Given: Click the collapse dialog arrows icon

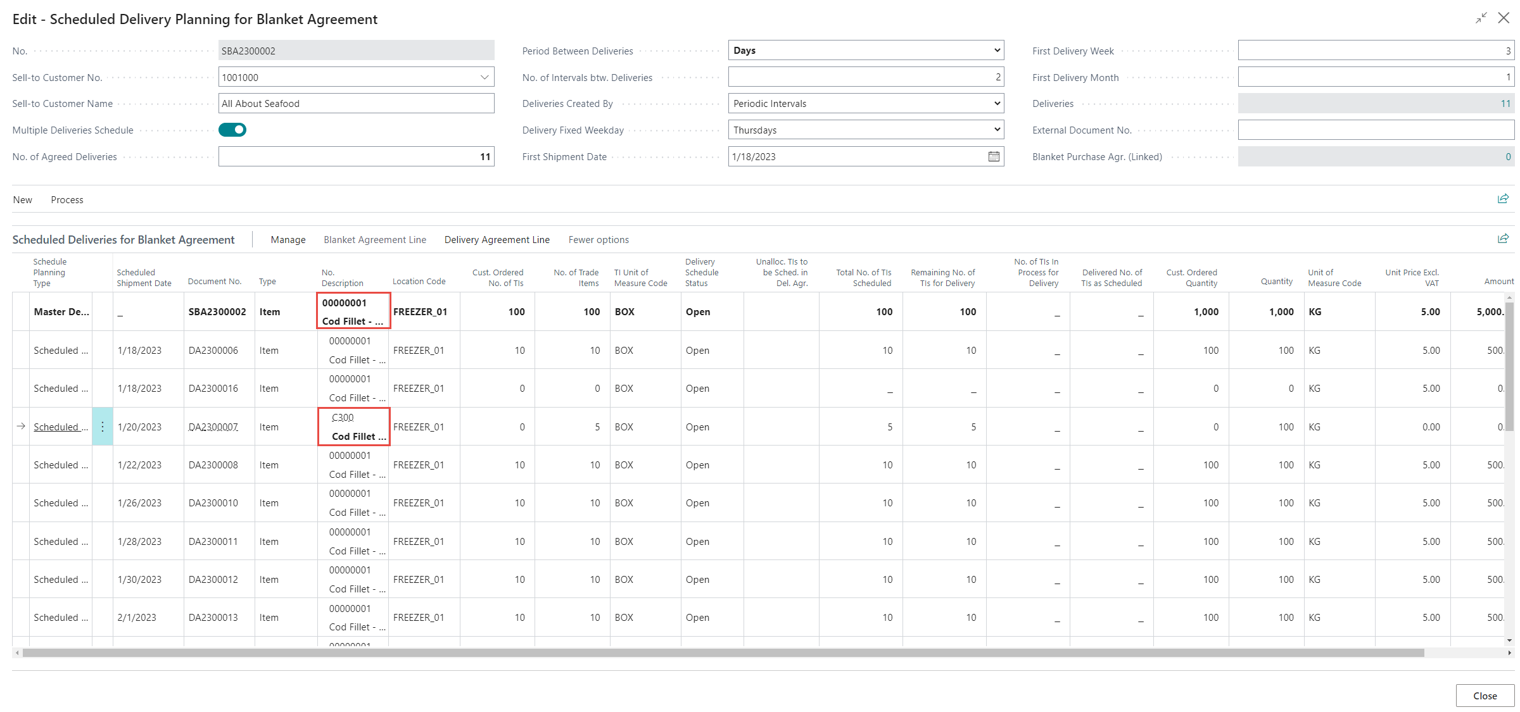Looking at the screenshot, I should pos(1481,18).
